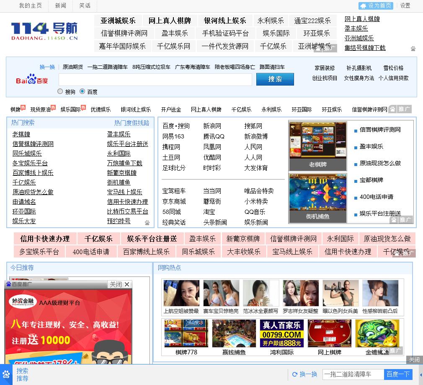Click the 妙资金融 red popup ad
Image resolution: width=423 pixels, height=385 pixels.
point(69,327)
